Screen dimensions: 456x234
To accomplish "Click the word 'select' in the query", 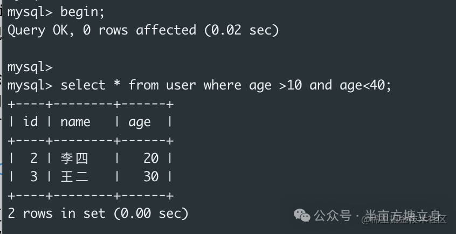I will (x=83, y=85).
